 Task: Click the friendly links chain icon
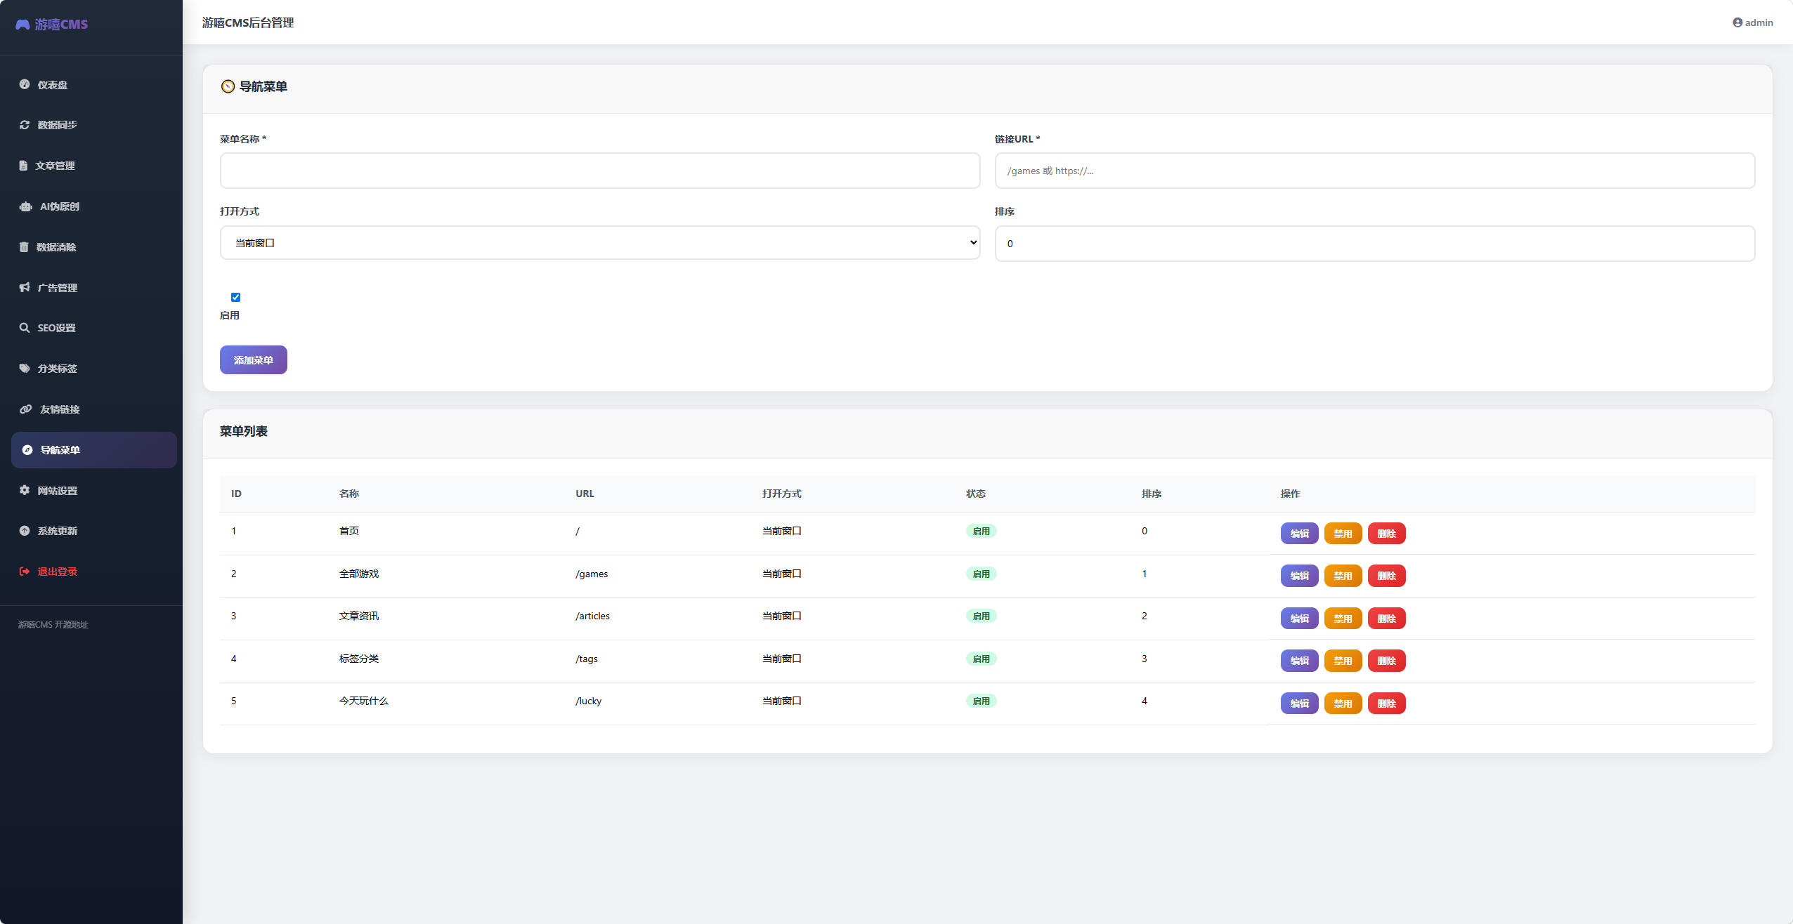26,409
